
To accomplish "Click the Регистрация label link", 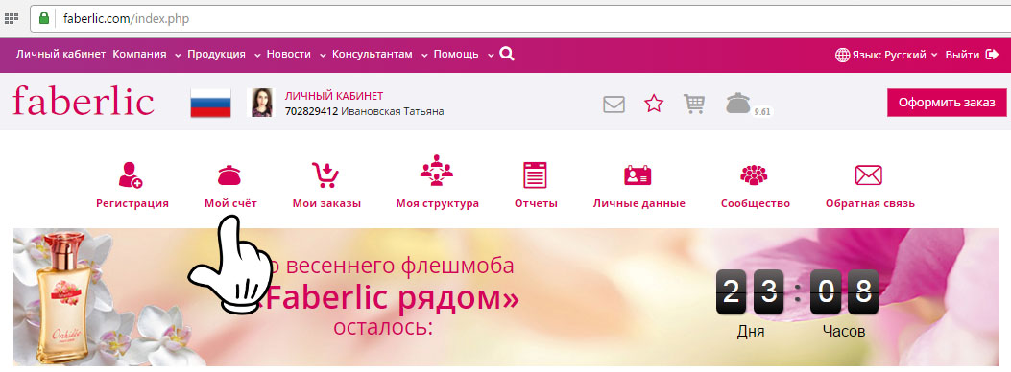I will click(132, 204).
